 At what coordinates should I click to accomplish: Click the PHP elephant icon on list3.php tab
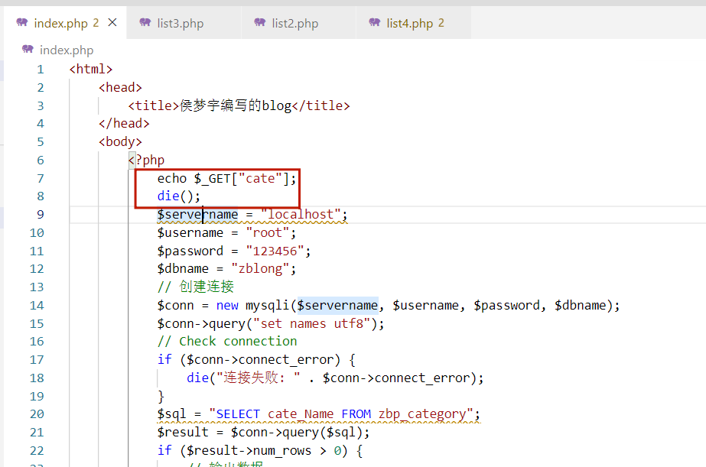pos(145,22)
